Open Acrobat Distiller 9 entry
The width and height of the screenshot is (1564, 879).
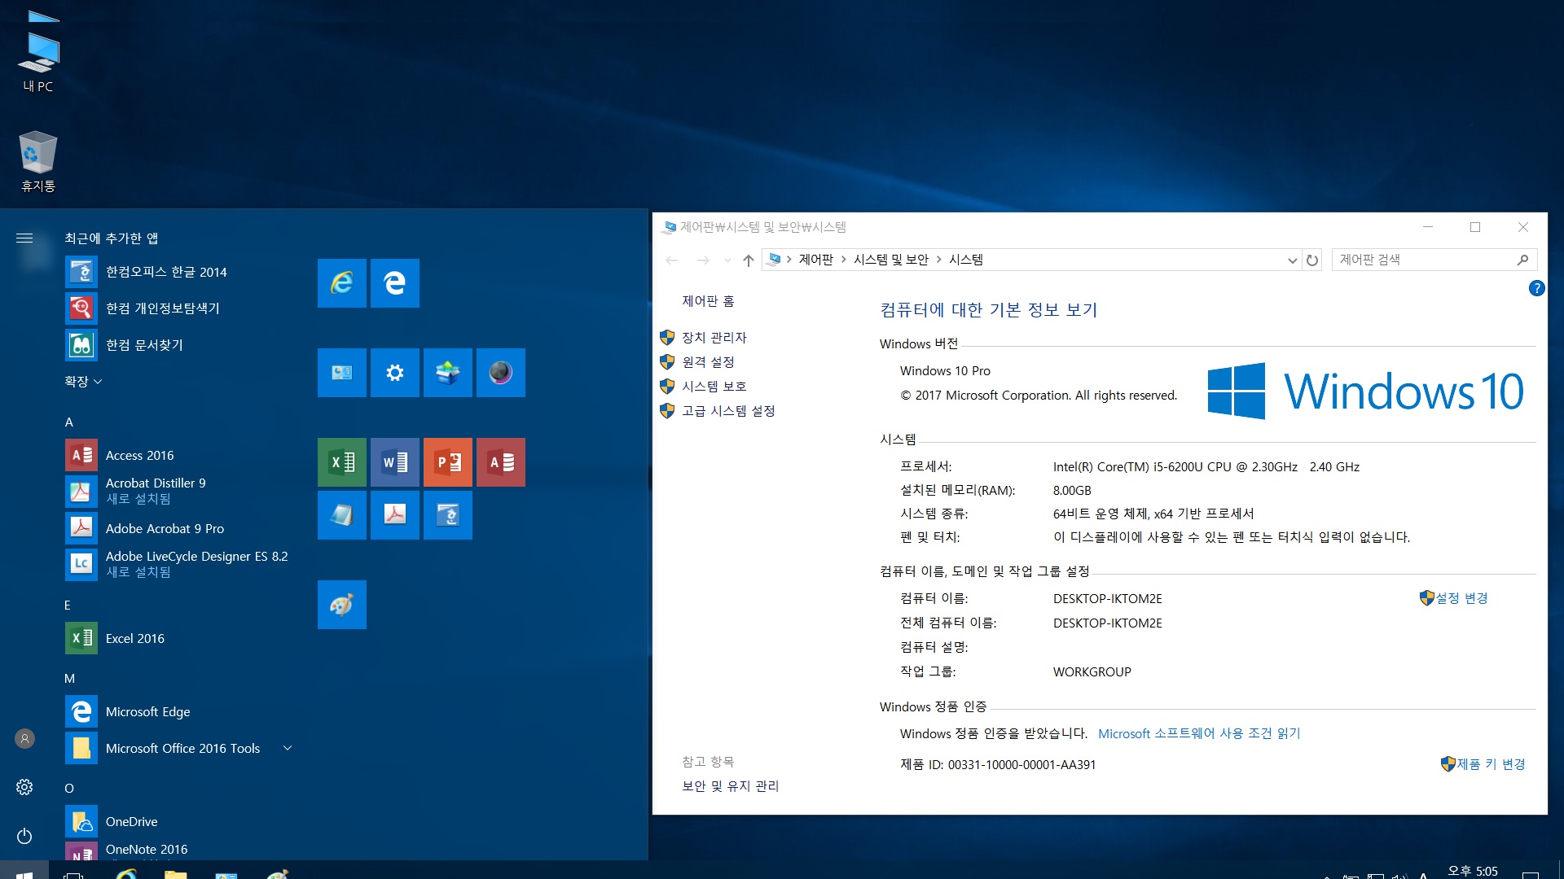click(179, 492)
